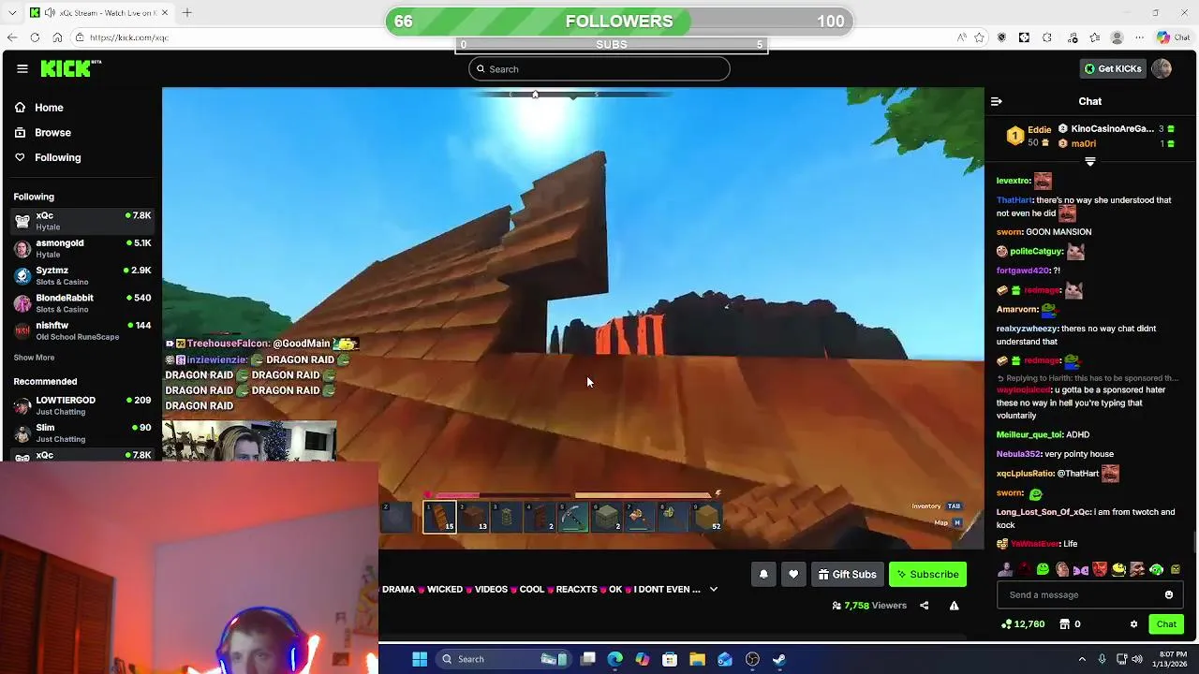1199x674 pixels.
Task: Click the taskbar volume icon
Action: [1138, 659]
